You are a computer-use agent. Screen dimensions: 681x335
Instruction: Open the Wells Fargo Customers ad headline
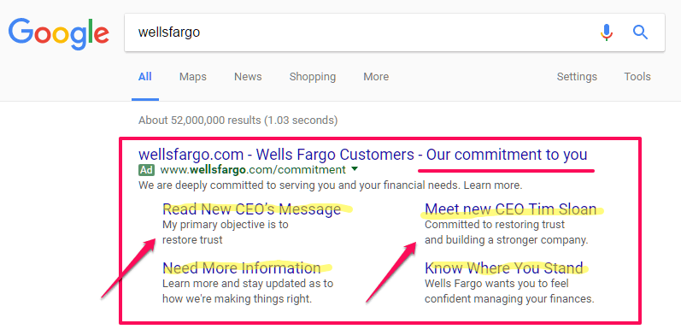tap(362, 155)
